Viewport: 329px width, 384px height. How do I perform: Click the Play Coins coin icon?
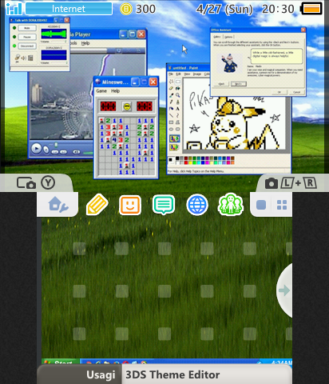(x=126, y=9)
